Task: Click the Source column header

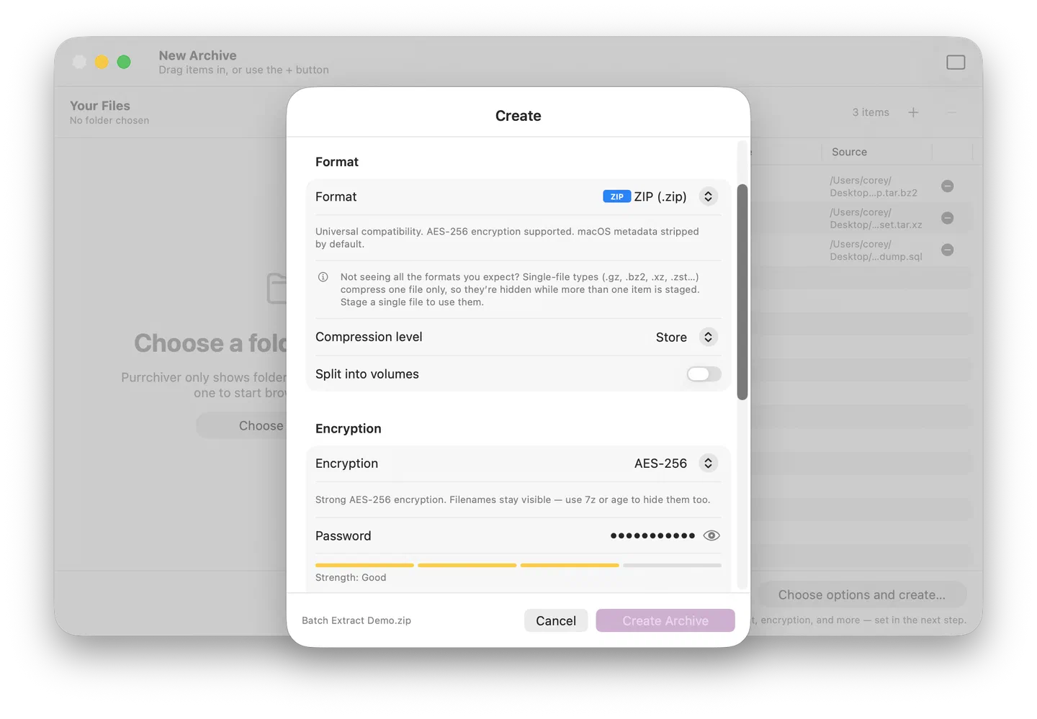Action: point(850,152)
